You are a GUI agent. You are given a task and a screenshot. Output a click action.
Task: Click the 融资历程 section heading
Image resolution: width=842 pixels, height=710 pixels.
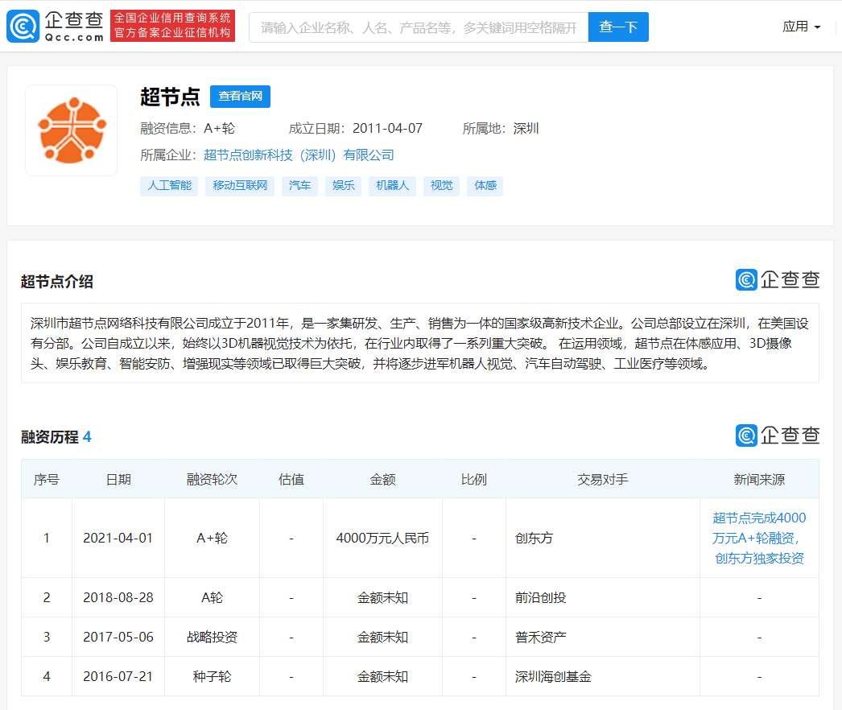(50, 437)
